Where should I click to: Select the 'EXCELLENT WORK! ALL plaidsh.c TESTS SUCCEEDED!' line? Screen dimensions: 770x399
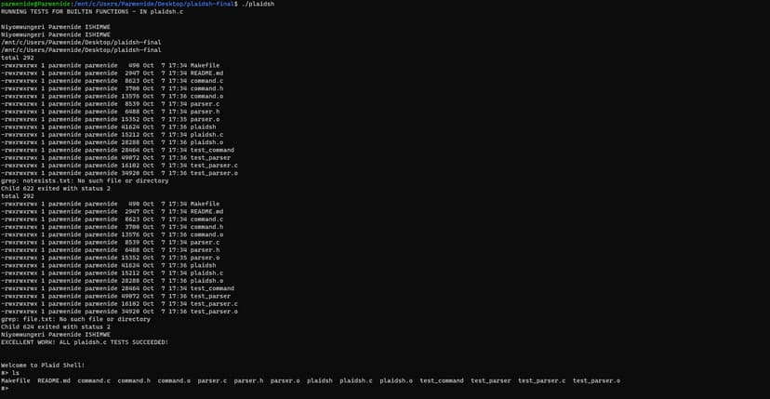(85, 342)
